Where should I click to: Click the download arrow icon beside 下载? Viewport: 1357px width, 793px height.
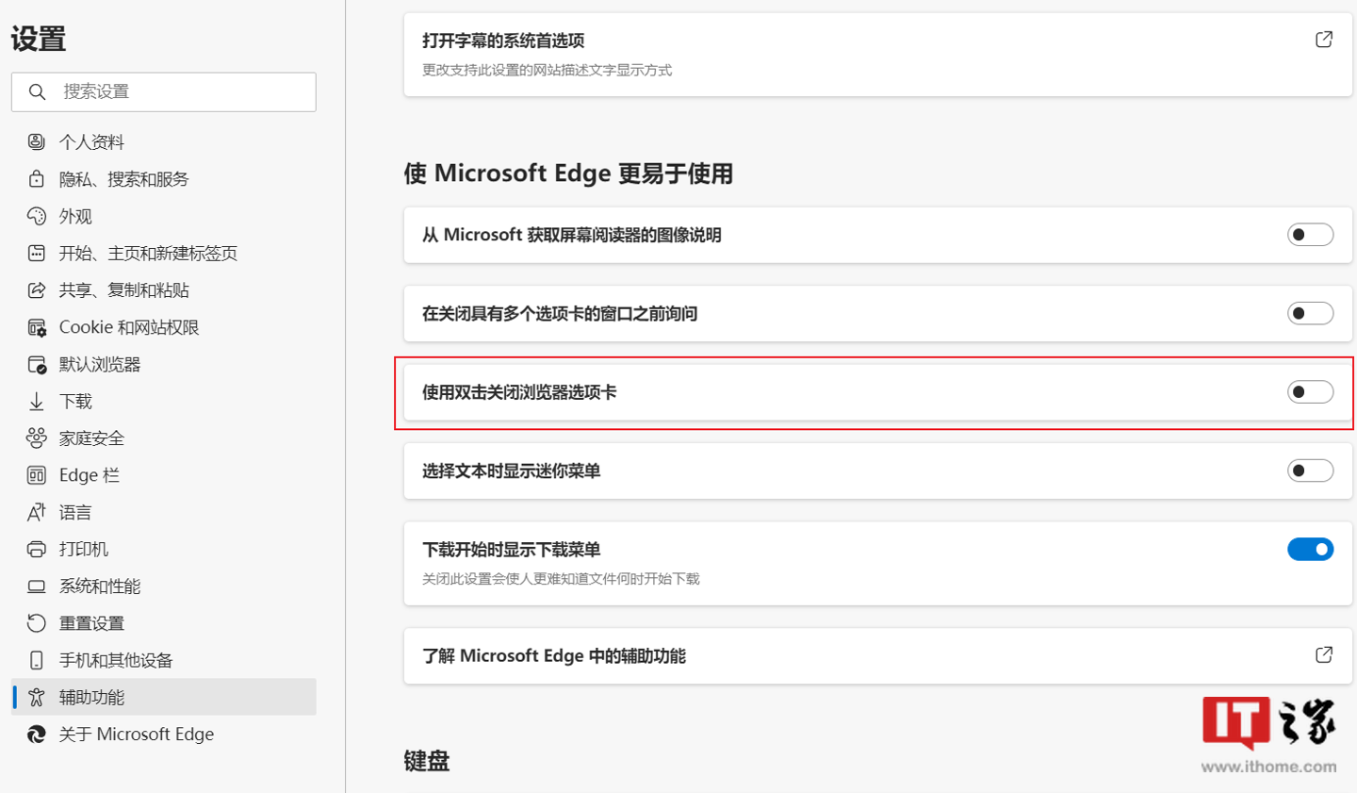[36, 402]
